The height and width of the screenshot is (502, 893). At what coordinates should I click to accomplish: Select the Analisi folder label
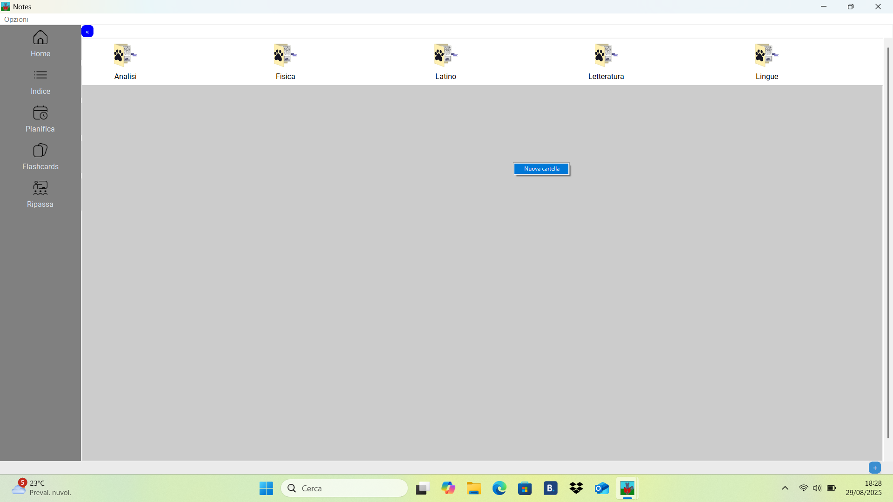pyautogui.click(x=126, y=76)
